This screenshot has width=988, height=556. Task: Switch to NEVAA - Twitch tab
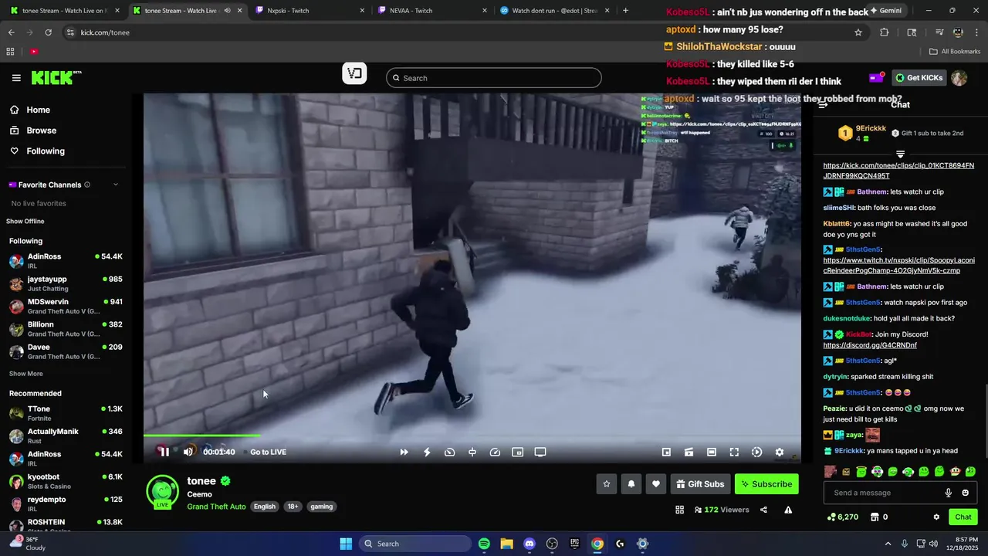coord(432,11)
